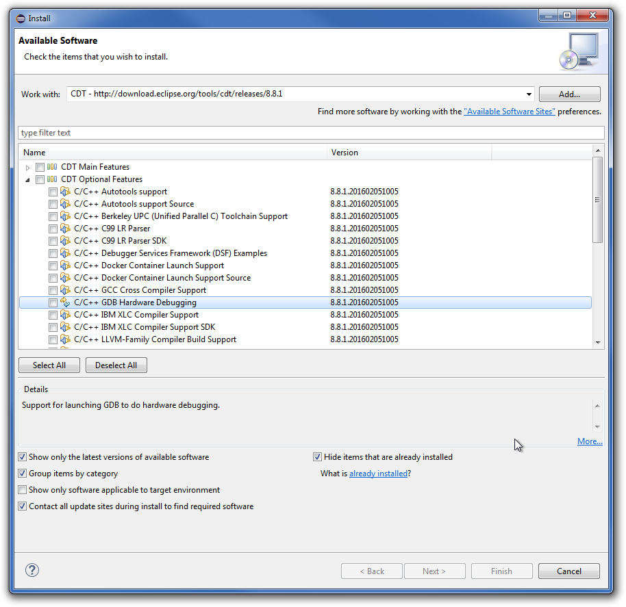The width and height of the screenshot is (626, 607).
Task: Collapse the CDT Optional Features tree node
Action: click(28, 180)
